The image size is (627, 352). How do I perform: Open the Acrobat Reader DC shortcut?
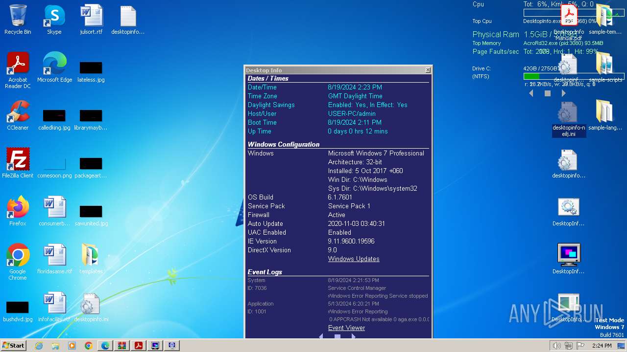point(18,70)
